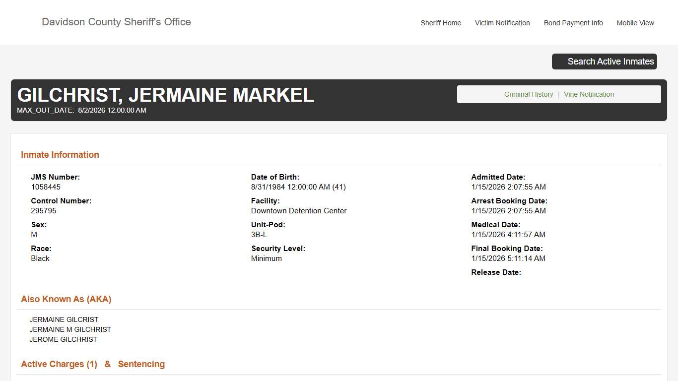The image size is (678, 381).
Task: View the Criminal History for this inmate
Action: click(x=528, y=94)
